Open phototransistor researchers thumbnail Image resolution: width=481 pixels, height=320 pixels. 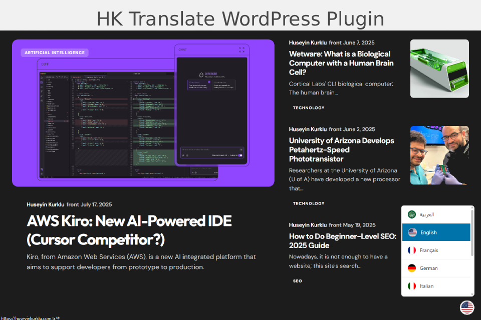pyautogui.click(x=439, y=155)
